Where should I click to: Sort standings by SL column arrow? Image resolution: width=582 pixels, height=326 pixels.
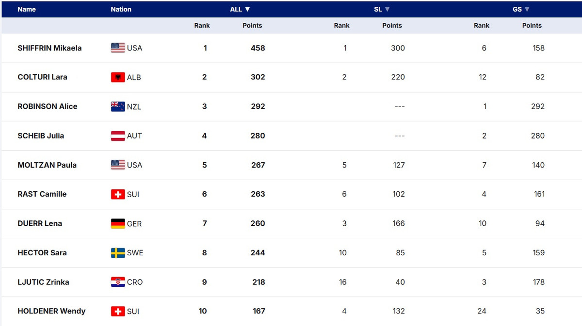pos(388,9)
